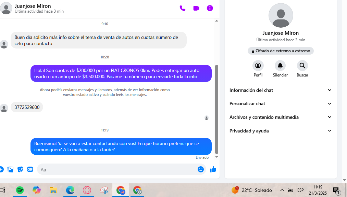Open File Explorer from the taskbar

coord(53,190)
